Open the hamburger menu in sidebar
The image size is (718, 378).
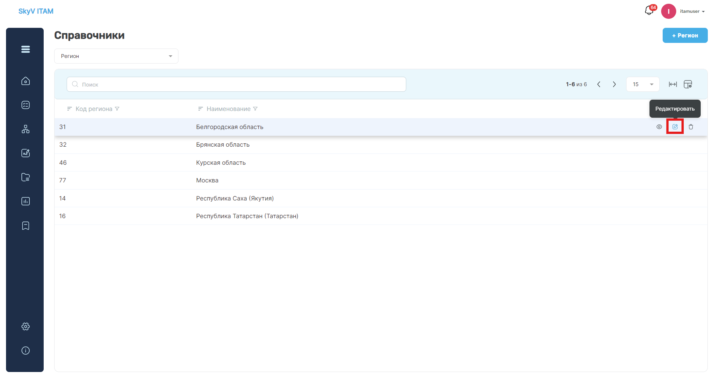tap(26, 49)
